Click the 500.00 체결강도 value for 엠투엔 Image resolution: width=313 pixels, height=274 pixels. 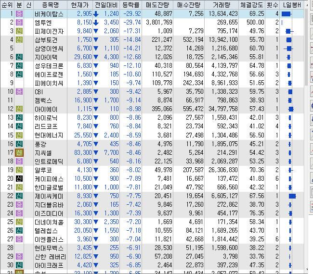[255, 22]
